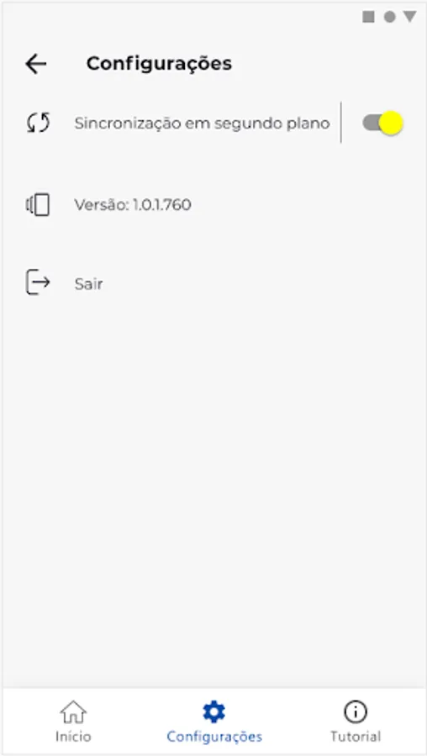427x756 pixels.
Task: Click the phone version icon
Action: [x=38, y=205]
